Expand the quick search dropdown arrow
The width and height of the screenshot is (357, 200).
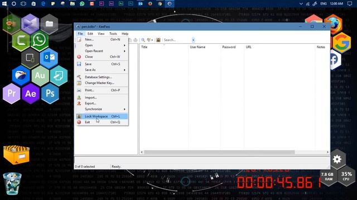click(194, 40)
